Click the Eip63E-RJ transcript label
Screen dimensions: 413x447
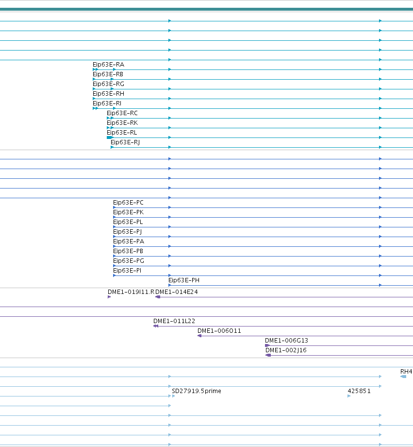coord(125,142)
